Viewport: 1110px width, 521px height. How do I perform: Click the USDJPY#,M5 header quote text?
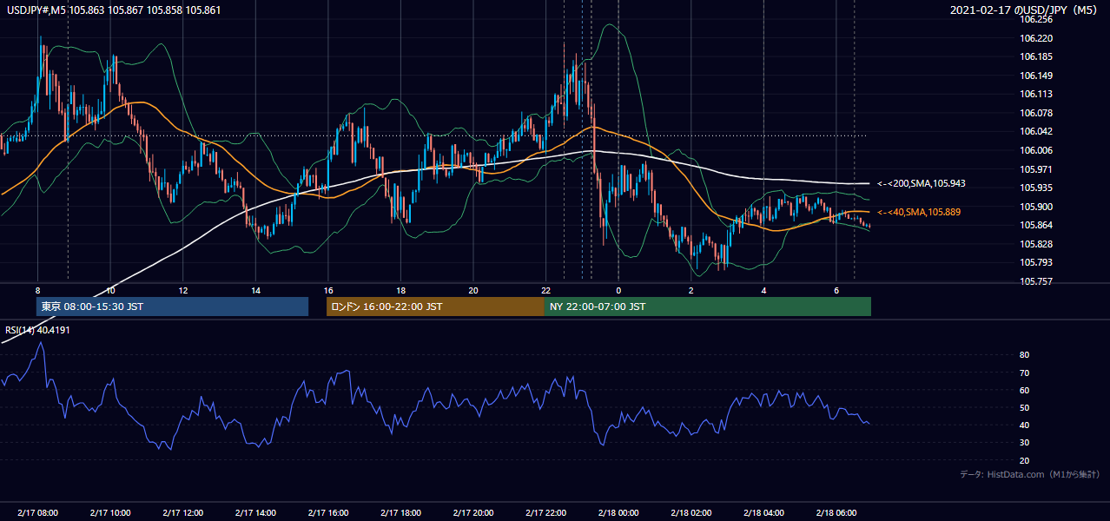[113, 10]
